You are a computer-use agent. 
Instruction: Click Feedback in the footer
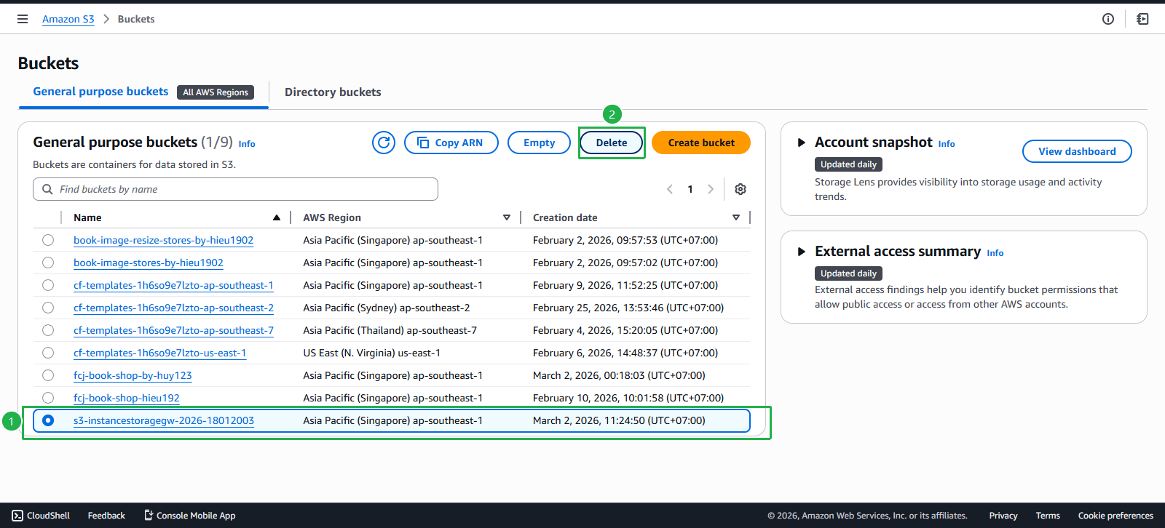[x=106, y=516]
